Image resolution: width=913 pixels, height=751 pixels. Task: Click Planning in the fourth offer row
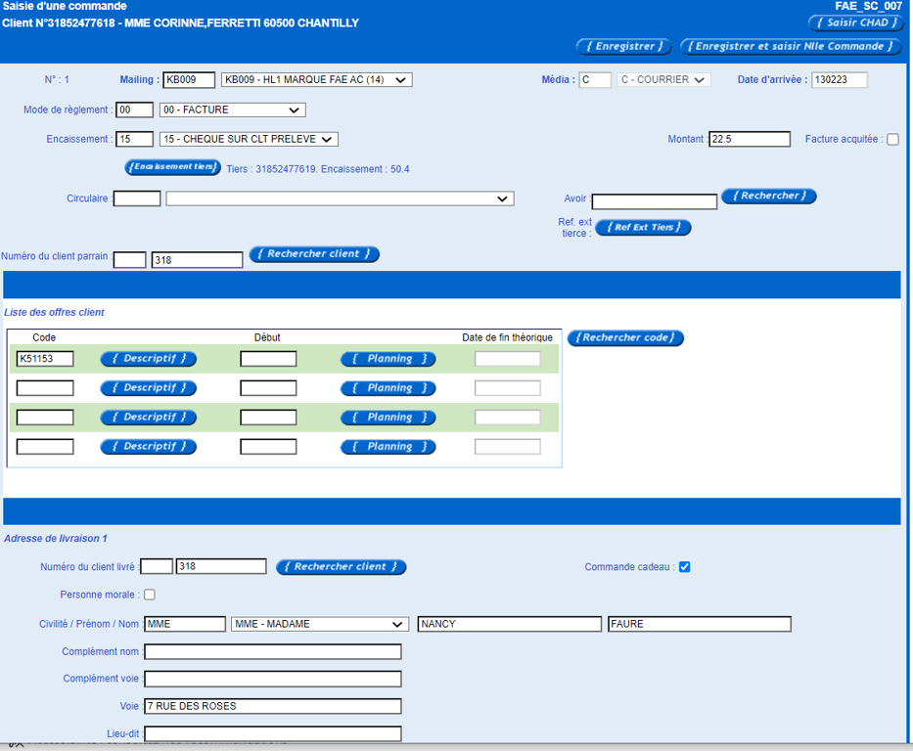point(388,447)
